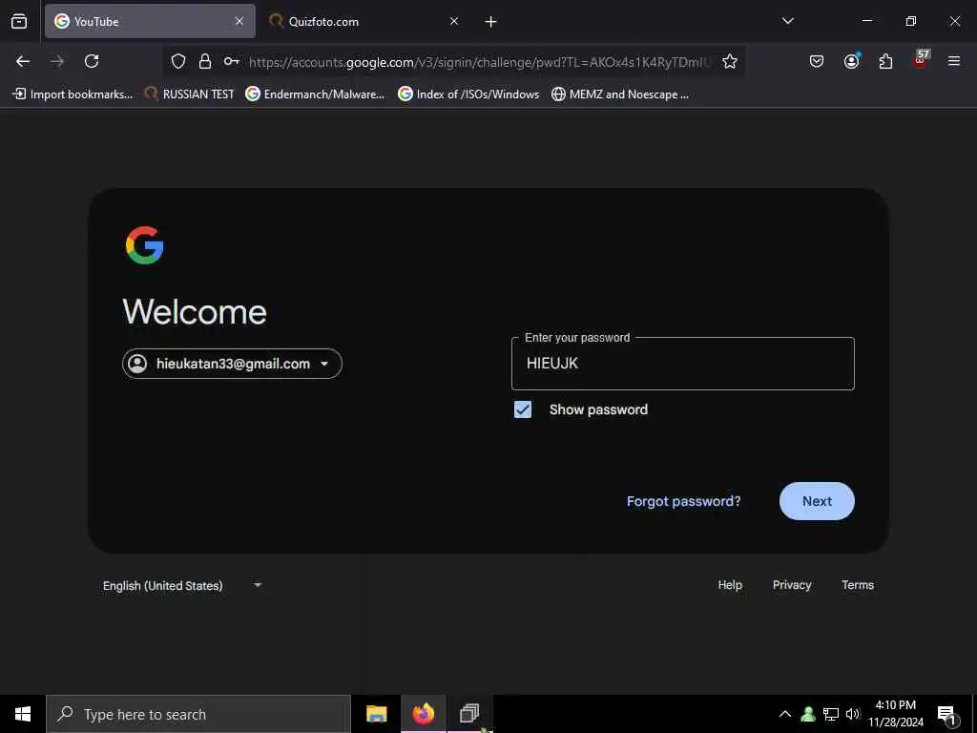Click the green person tray icon

808,714
